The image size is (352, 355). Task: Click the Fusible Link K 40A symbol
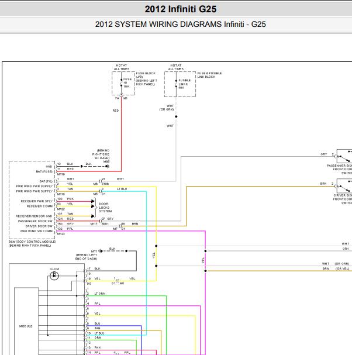coord(176,84)
